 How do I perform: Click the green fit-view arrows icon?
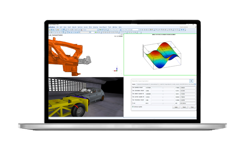point(100,30)
